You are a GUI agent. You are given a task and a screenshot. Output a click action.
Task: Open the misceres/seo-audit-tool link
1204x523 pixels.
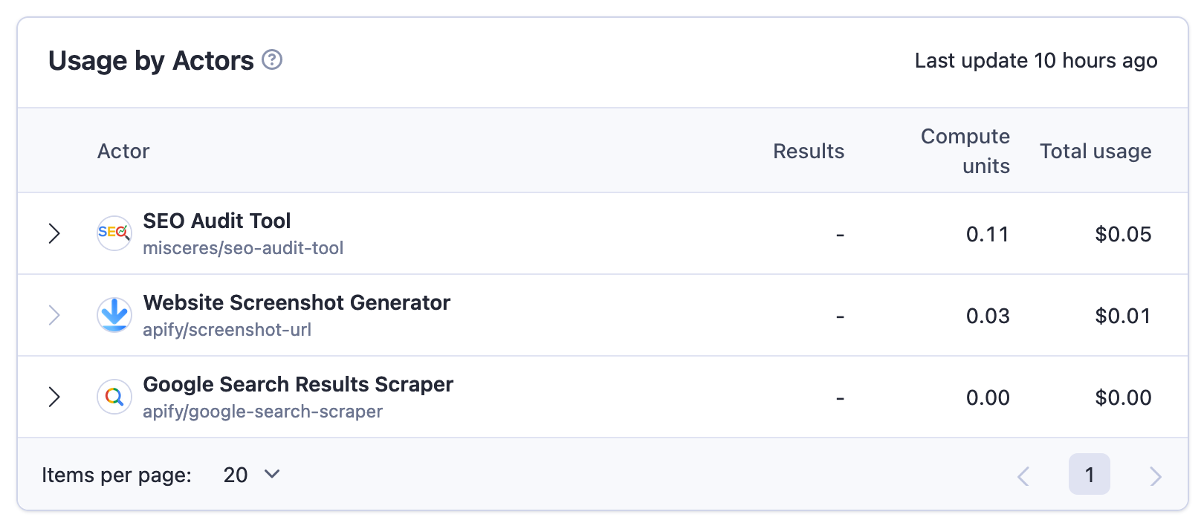[244, 248]
